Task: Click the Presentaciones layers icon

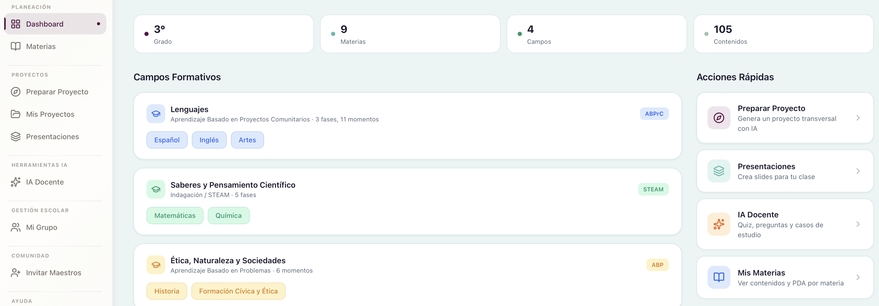Action: (x=16, y=137)
